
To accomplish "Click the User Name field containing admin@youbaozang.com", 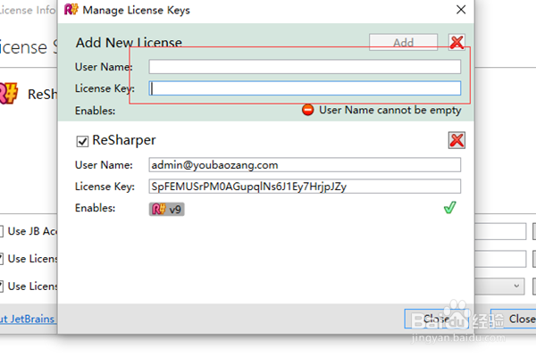I will coord(305,165).
